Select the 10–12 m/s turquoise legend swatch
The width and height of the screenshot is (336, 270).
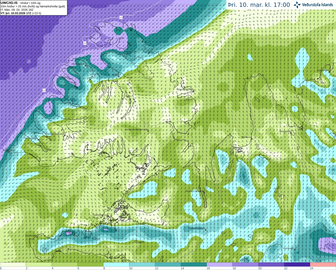tap(142, 264)
